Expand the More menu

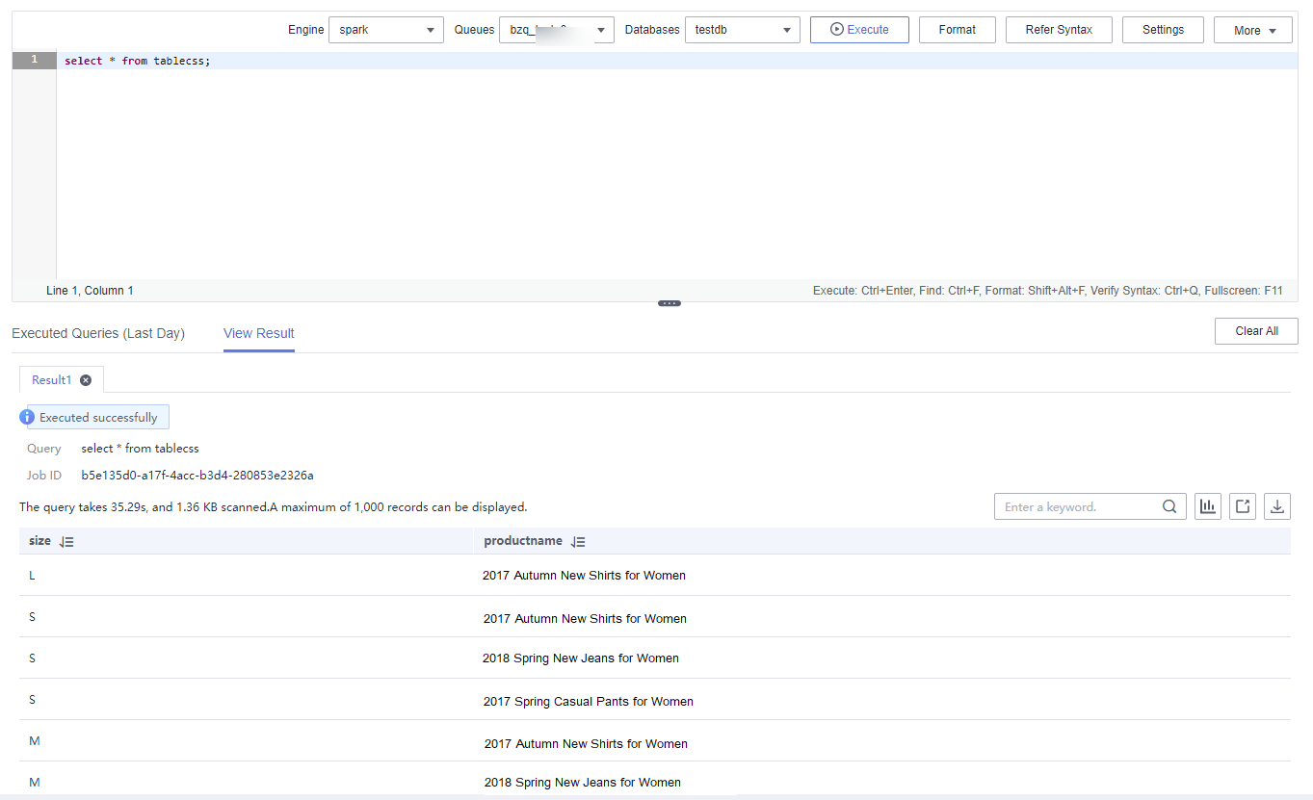(1252, 31)
